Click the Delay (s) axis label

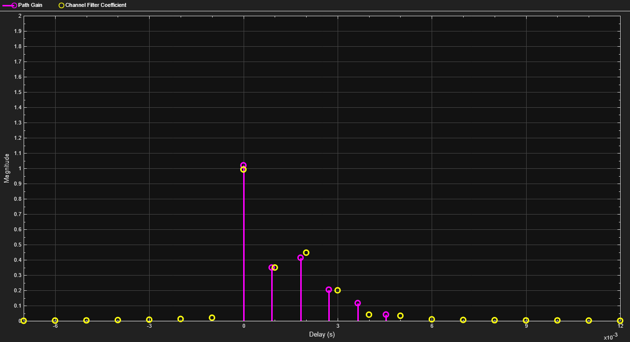click(322, 335)
